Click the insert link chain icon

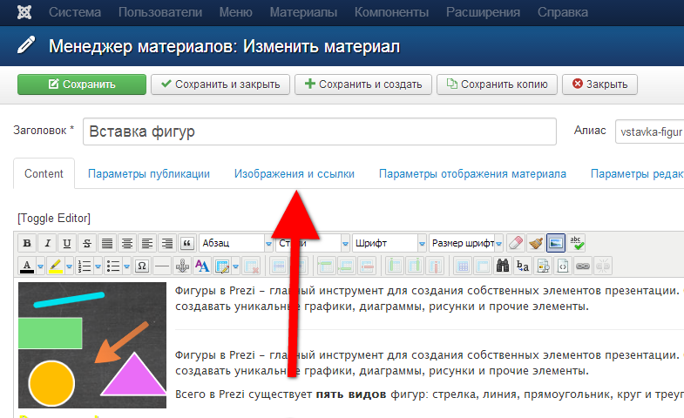583,266
